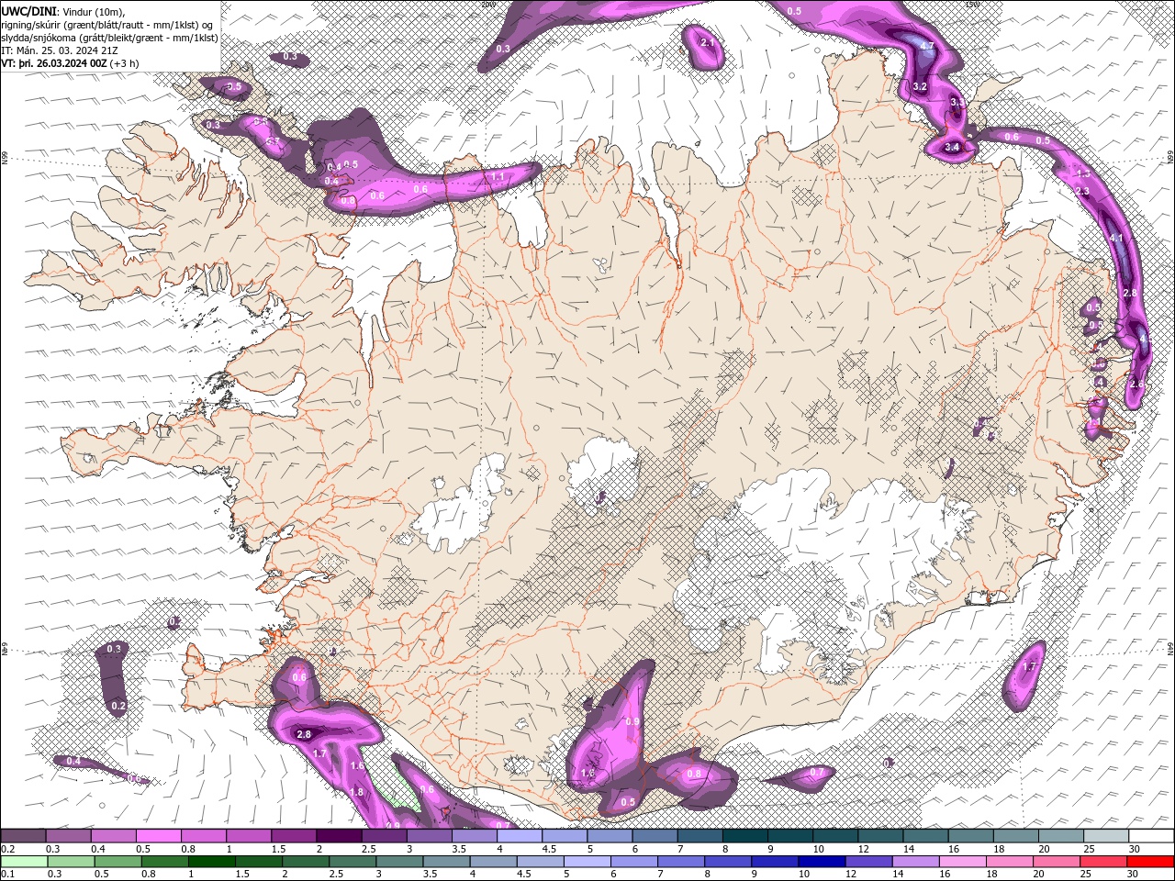Click the slydda/snjókoma legend description line
The height and width of the screenshot is (881, 1175).
pyautogui.click(x=109, y=38)
